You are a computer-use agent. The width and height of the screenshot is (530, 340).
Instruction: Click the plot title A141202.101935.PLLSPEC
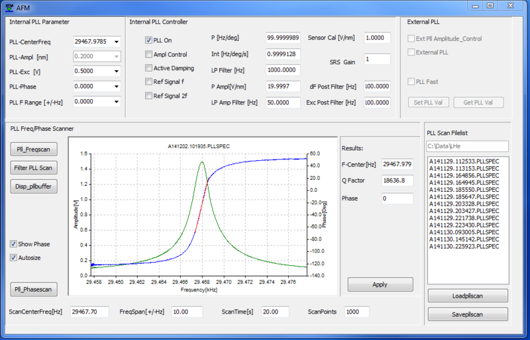[199, 147]
